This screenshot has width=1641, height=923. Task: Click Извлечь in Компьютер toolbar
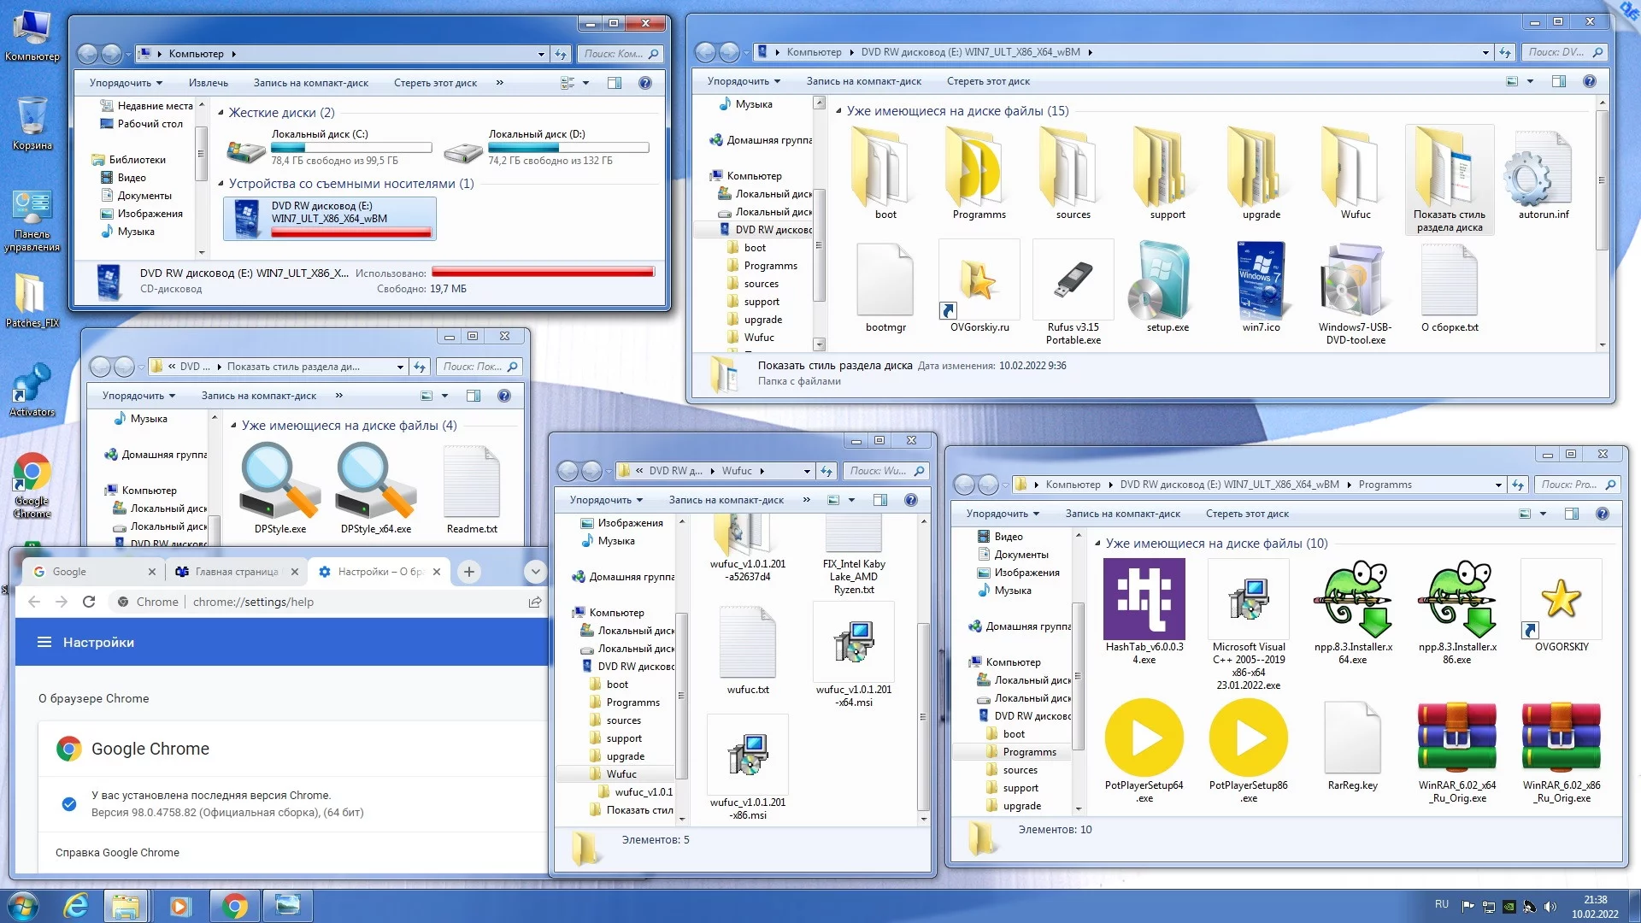pos(208,83)
